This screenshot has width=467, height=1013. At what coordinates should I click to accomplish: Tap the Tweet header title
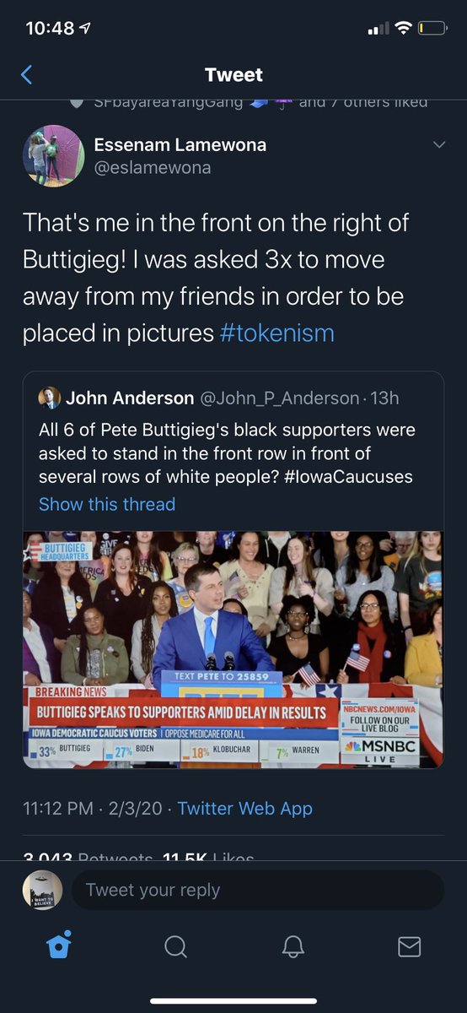point(233,75)
